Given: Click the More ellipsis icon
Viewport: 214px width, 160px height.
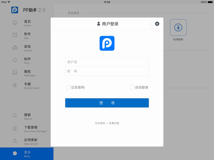Looking at the screenshot, I should pyautogui.click(x=15, y=153).
